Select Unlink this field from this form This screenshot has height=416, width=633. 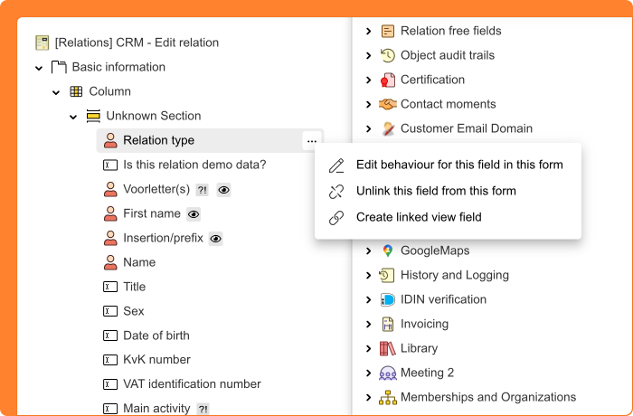pyautogui.click(x=436, y=191)
